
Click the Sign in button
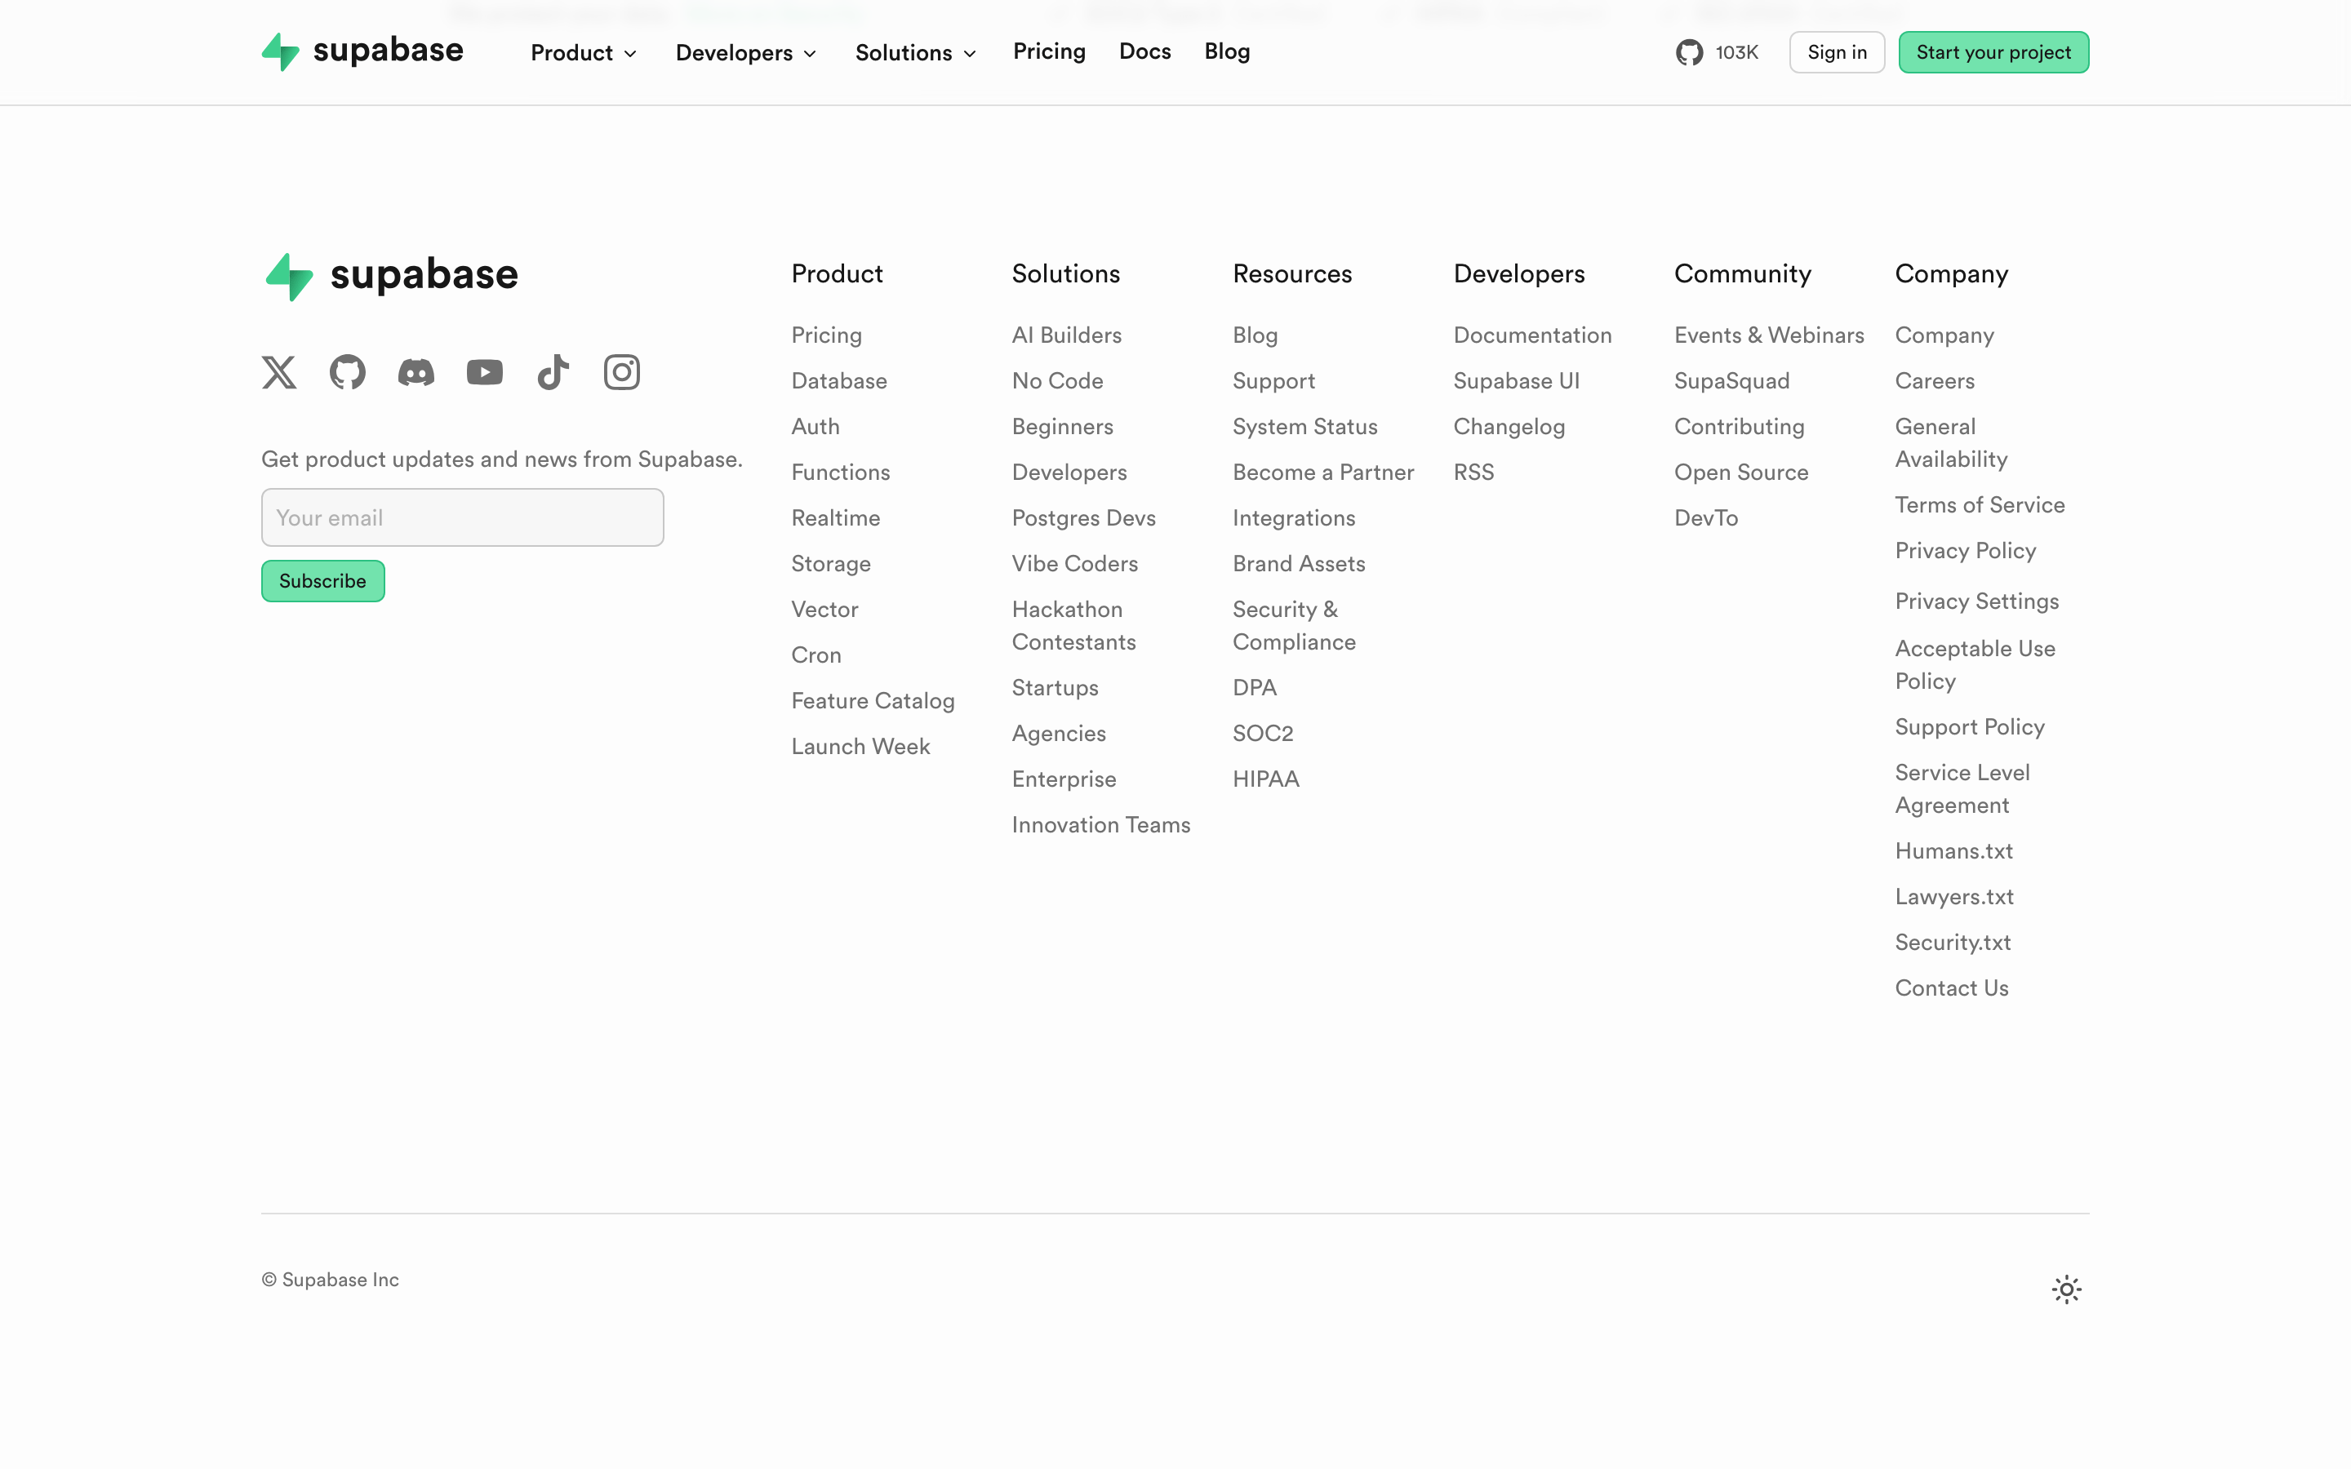click(1837, 52)
